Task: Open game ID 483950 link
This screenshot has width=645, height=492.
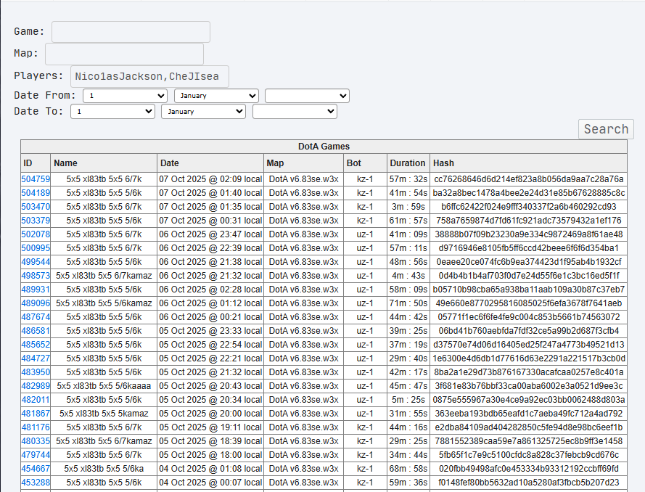Action: [36, 372]
